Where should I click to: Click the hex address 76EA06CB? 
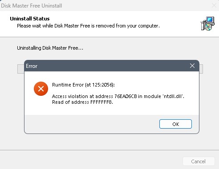pos(126,96)
